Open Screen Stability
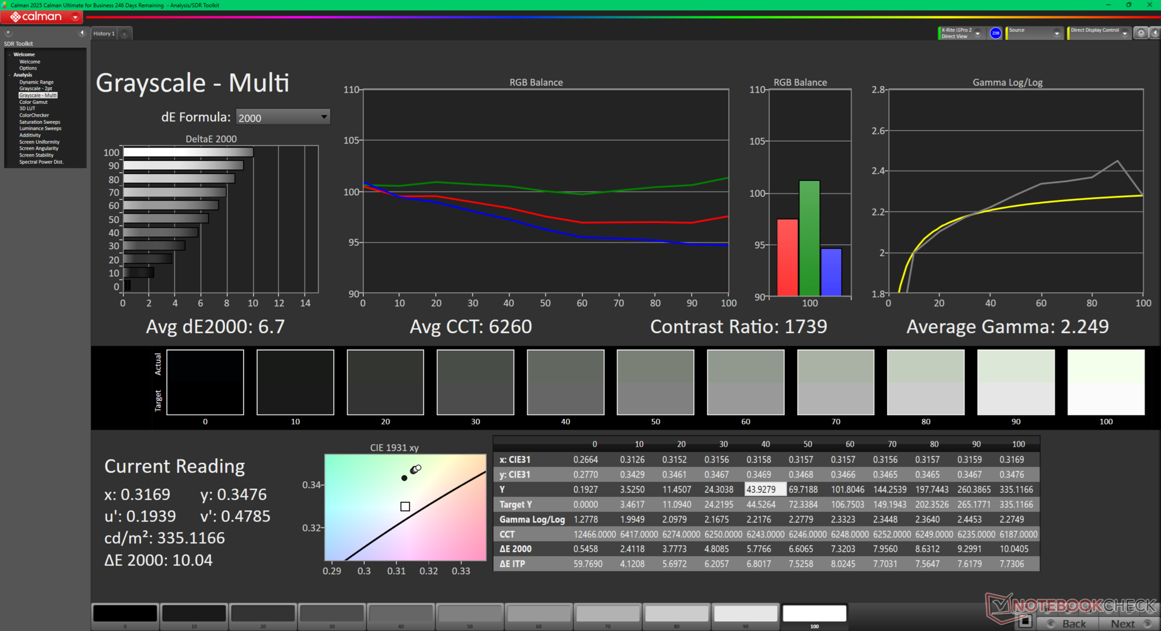The height and width of the screenshot is (631, 1161). coord(36,155)
